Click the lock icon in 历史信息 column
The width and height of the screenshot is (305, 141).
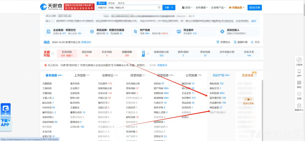(249, 99)
